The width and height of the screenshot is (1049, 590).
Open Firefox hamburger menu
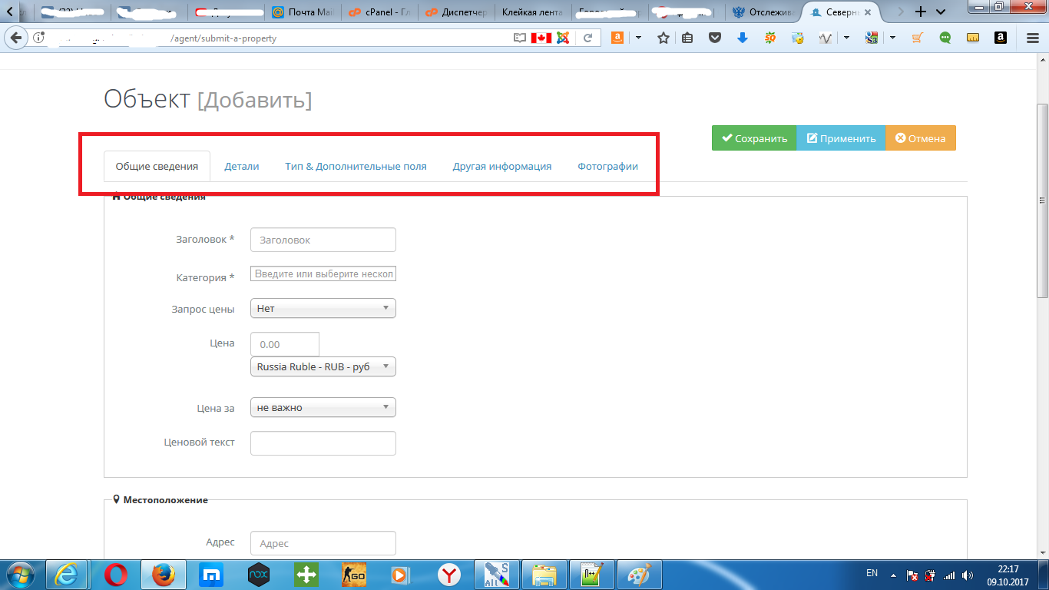(1033, 38)
